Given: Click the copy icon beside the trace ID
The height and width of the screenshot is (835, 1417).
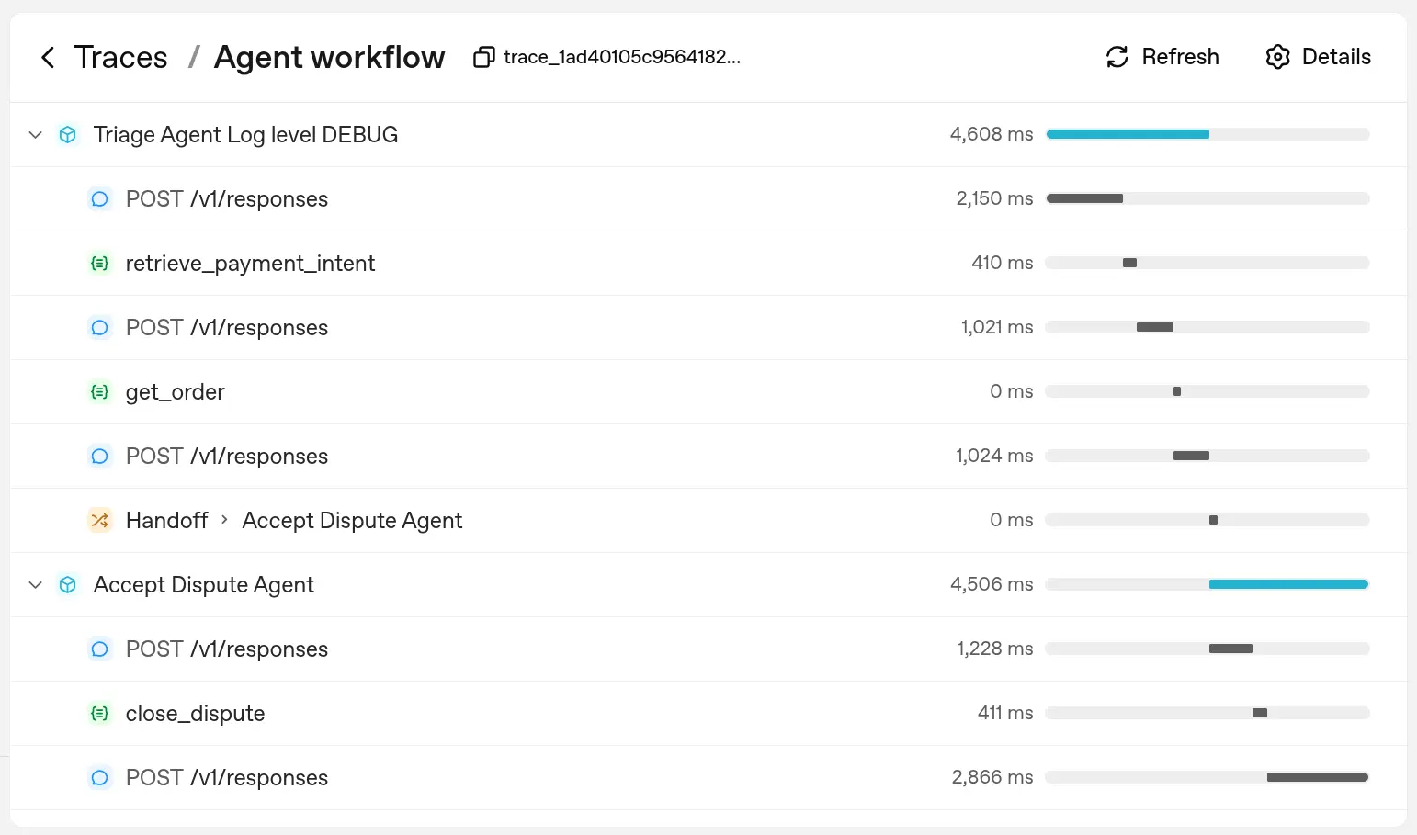Looking at the screenshot, I should click(x=483, y=56).
